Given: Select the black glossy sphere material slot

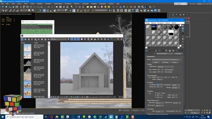Looking at the screenshot, I should pos(177,27).
